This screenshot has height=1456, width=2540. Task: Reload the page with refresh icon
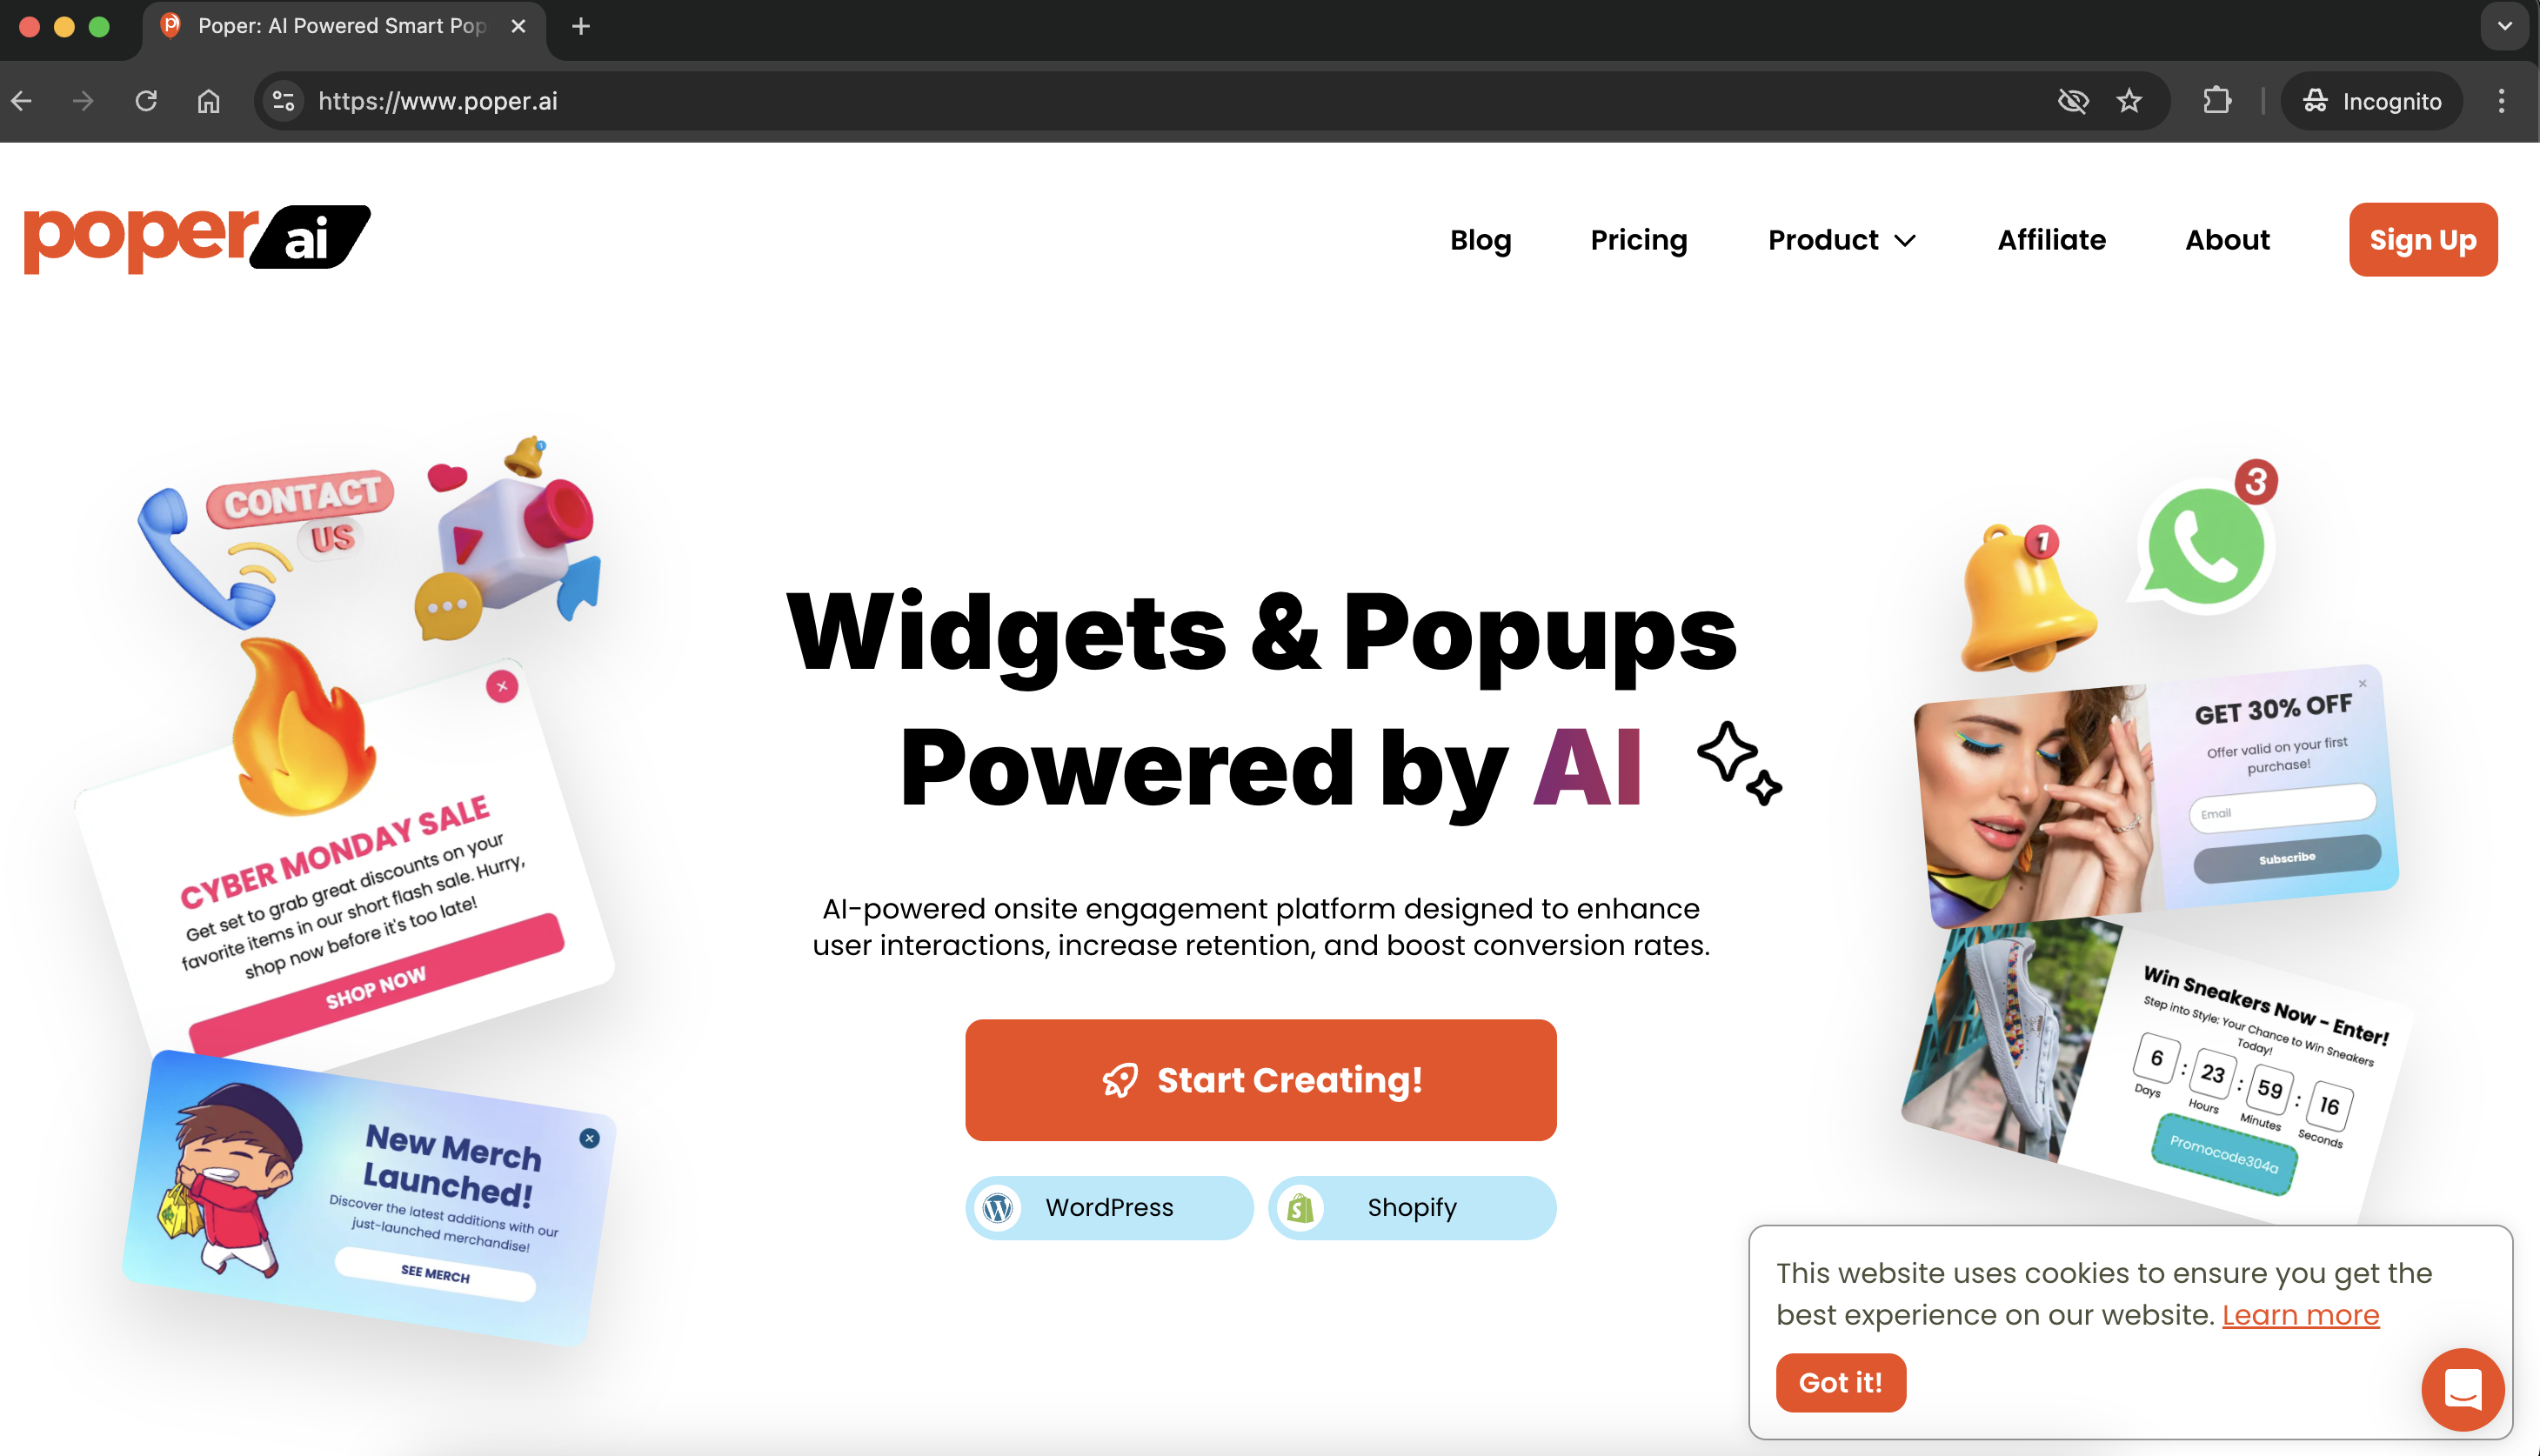[x=146, y=101]
